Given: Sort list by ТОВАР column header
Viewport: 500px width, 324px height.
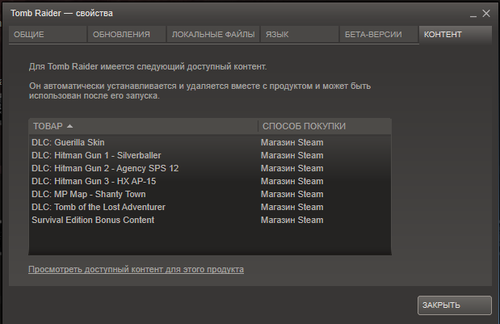Looking at the screenshot, I should coord(143,126).
